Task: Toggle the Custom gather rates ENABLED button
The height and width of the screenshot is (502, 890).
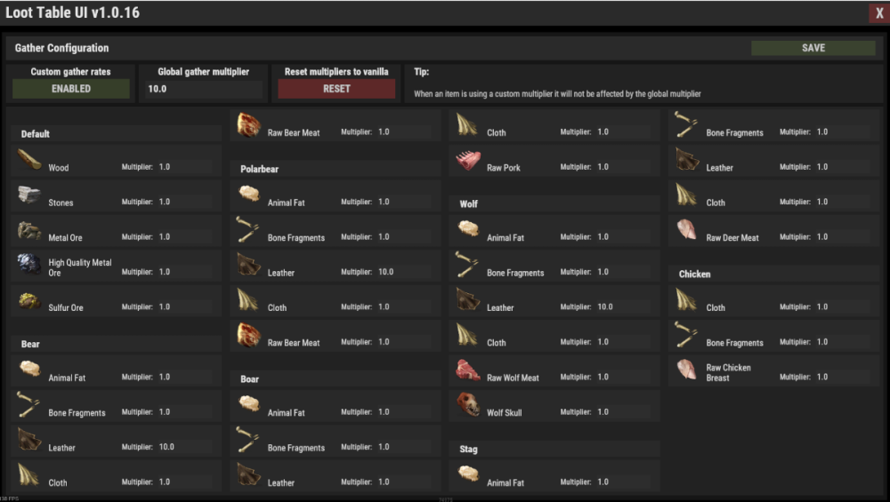Action: [x=71, y=89]
